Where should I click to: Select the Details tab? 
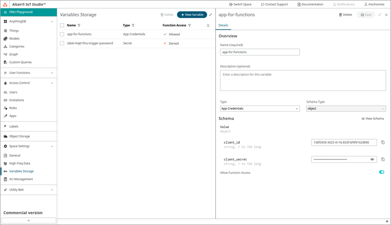click(223, 25)
